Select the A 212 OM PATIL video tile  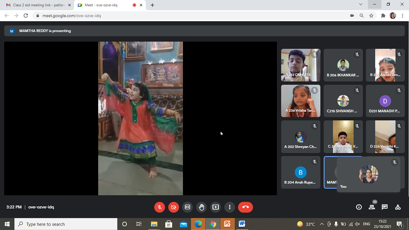tap(301, 65)
